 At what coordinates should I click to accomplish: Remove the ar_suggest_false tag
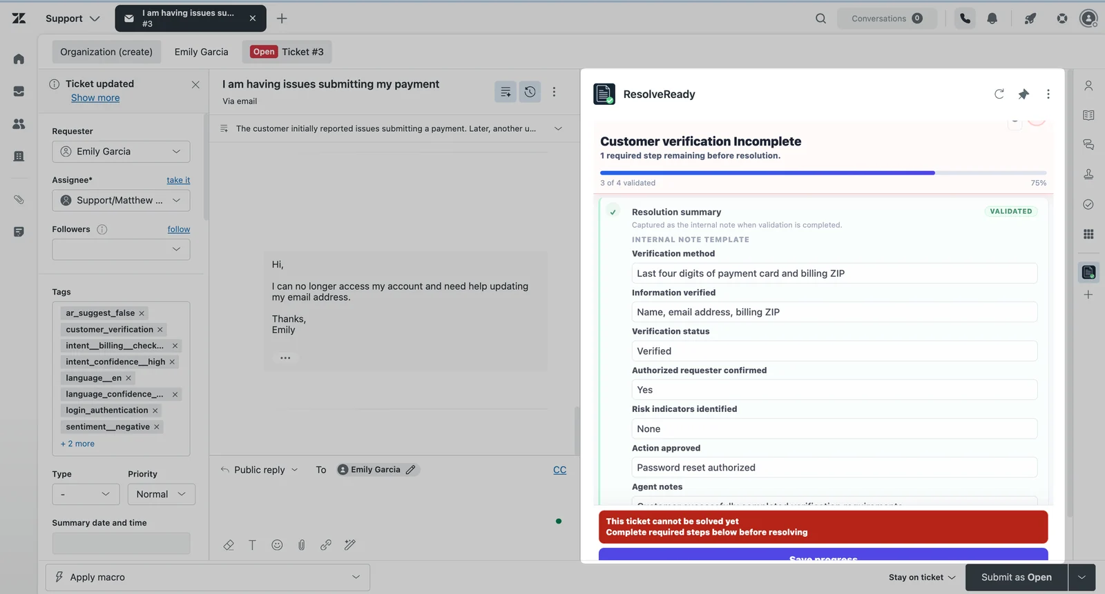pos(142,313)
